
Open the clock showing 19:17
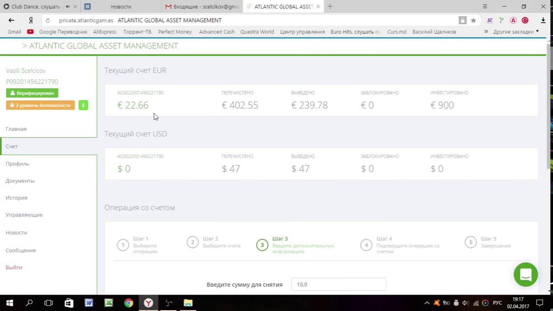click(518, 299)
